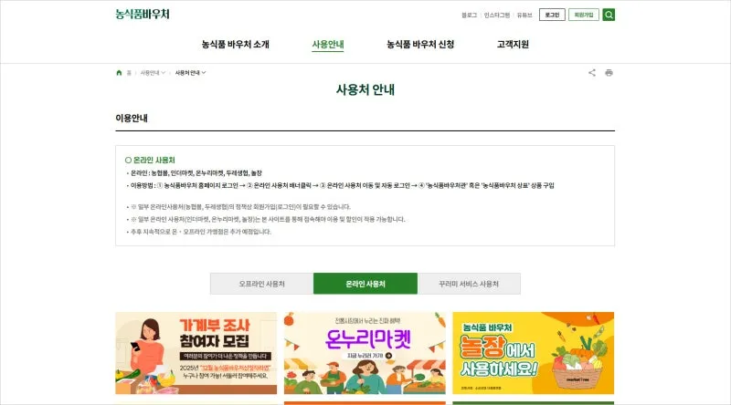Click the share icon
Image resolution: width=731 pixels, height=405 pixels.
pos(591,73)
